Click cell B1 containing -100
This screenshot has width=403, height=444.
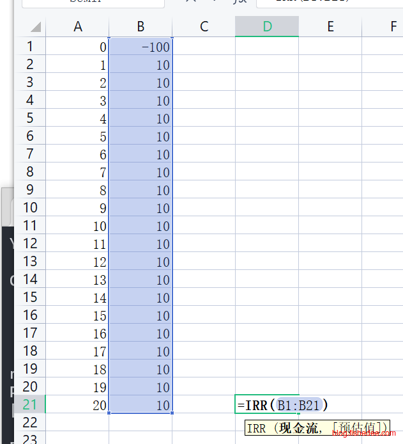pos(141,47)
